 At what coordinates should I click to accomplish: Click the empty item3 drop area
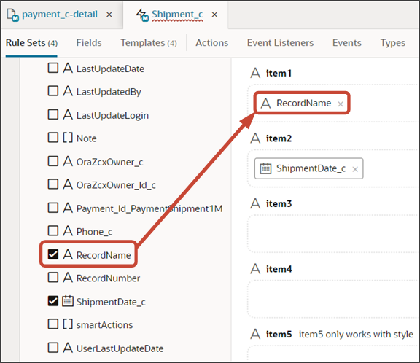tap(333, 233)
